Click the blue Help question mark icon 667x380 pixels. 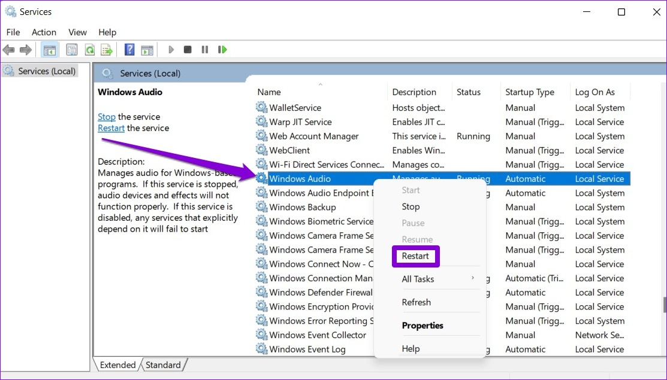[x=129, y=50]
